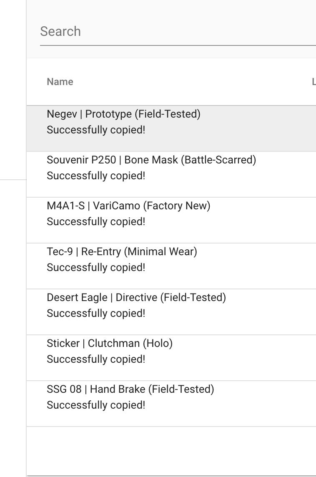Click Sticker | Clutchman (Holo) item name
Viewport: 316px width, 477px height.
point(110,344)
